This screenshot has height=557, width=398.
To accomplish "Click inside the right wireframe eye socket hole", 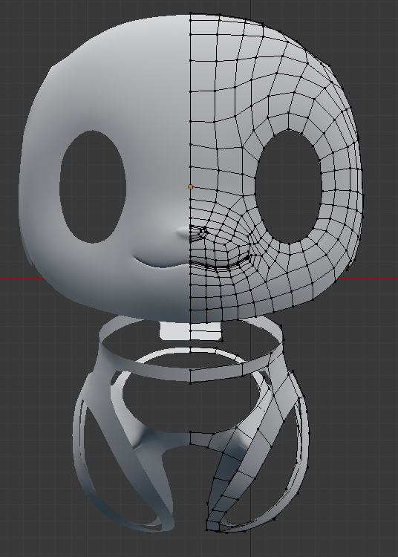I will pos(289,186).
